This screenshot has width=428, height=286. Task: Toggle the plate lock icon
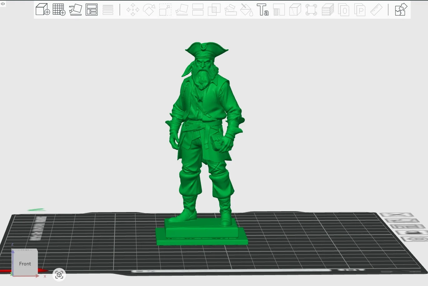point(413,233)
